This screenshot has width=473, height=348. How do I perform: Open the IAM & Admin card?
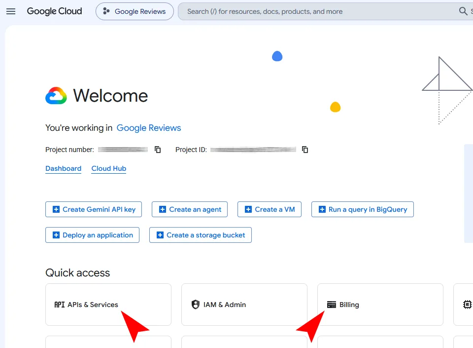[x=244, y=305]
